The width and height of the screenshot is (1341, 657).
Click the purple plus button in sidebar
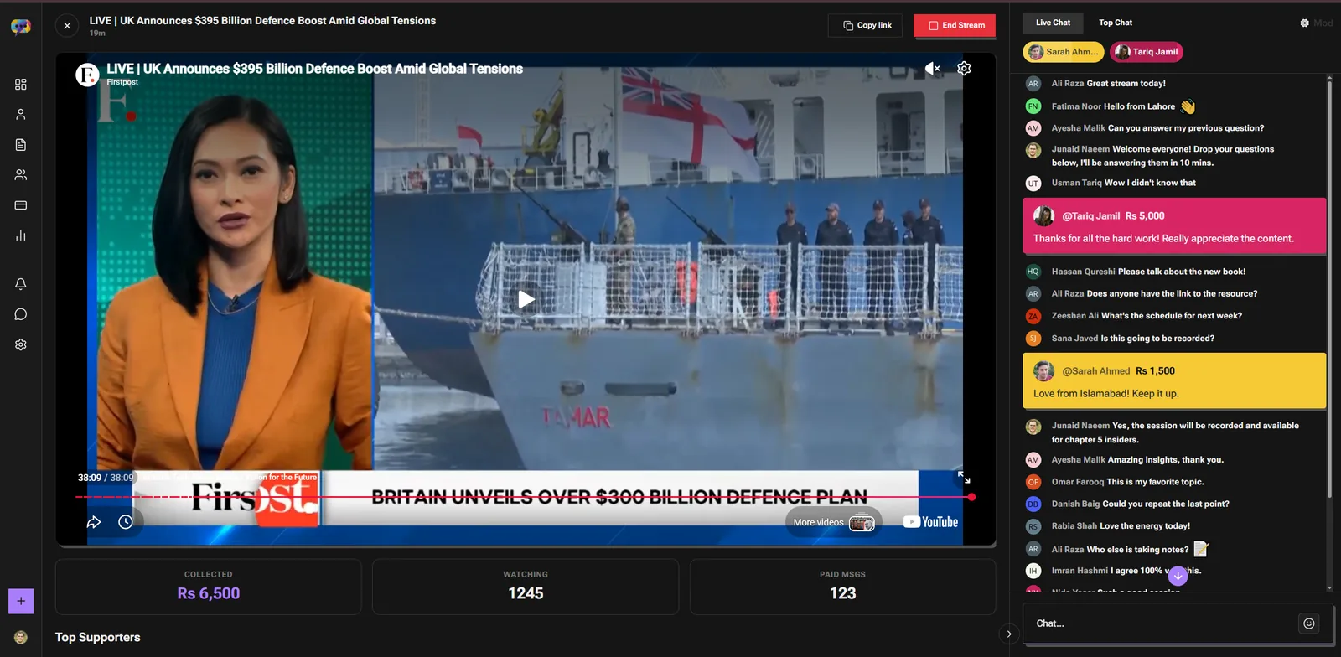point(21,601)
